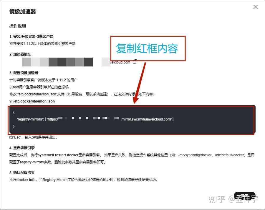Click the registry-mirrors line in code block
This screenshot has width=265, height=210.
(x=95, y=119)
